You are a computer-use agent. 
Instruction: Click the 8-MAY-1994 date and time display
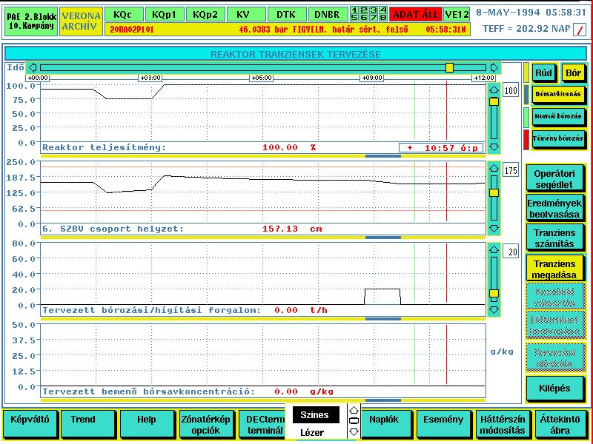pos(531,13)
